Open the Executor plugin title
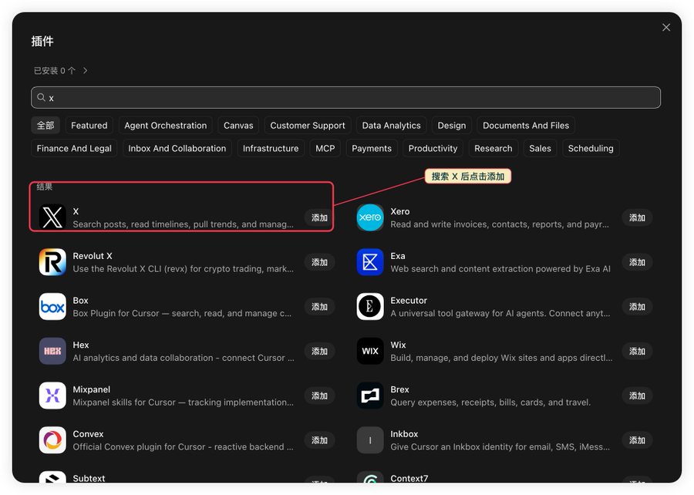This screenshot has height=495, width=694. click(409, 301)
